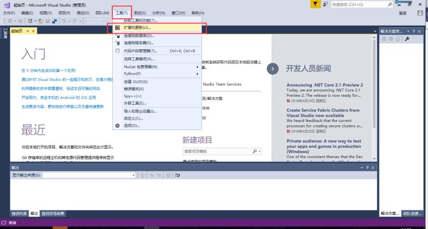Open the 显示输出来源 dropdown

(134, 175)
